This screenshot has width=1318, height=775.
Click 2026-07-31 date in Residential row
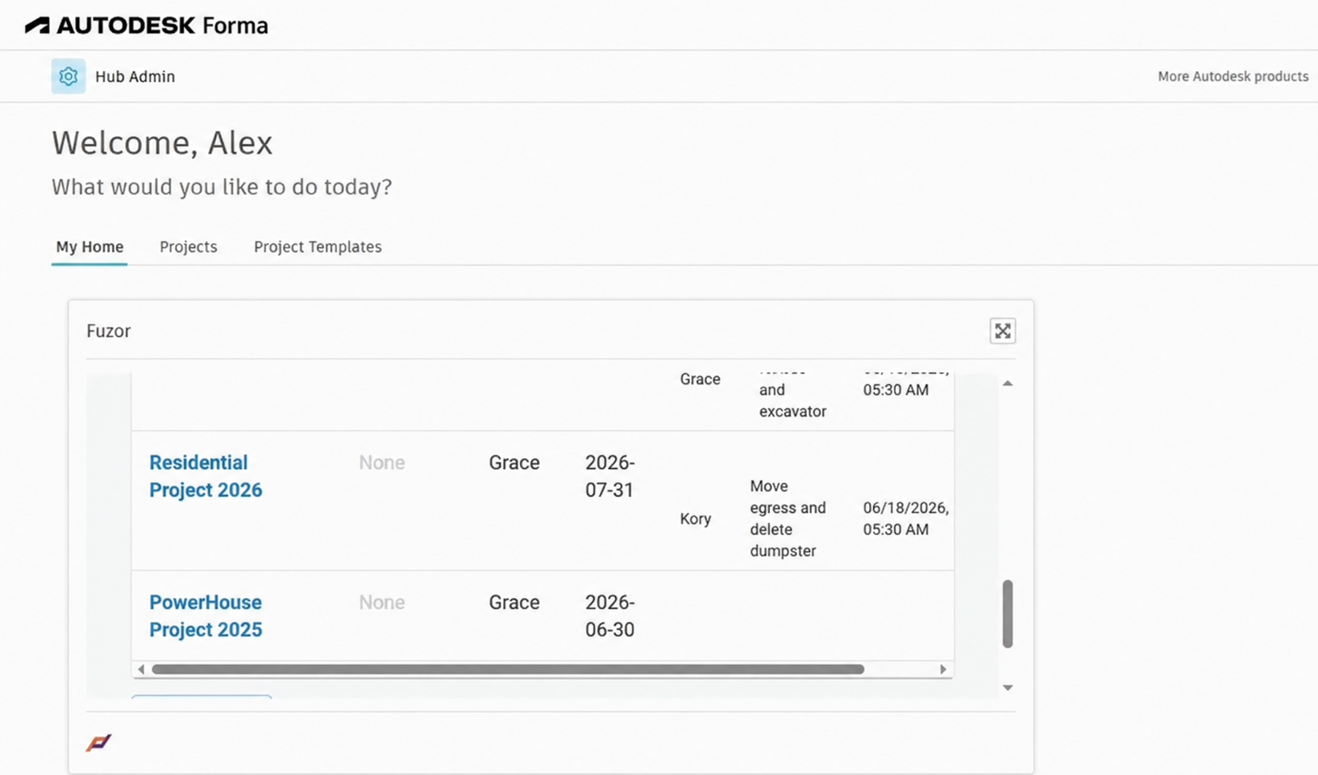click(610, 476)
